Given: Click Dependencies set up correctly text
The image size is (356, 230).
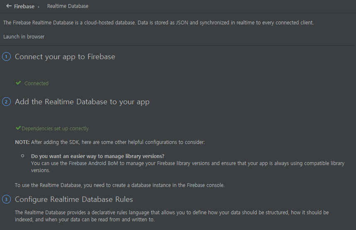Looking at the screenshot, I should pyautogui.click(x=55, y=129).
